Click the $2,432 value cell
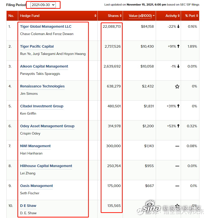This screenshot has height=218, width=210. tap(148, 86)
